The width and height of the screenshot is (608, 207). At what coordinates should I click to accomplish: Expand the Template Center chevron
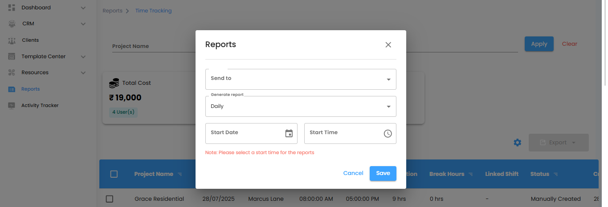click(x=83, y=56)
